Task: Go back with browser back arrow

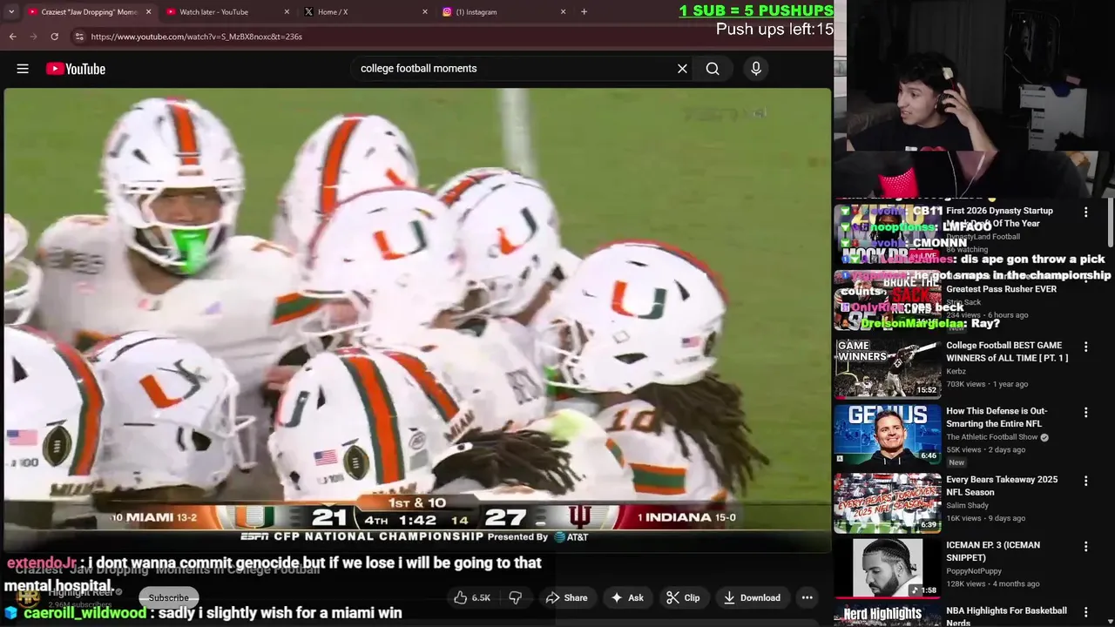Action: [12, 37]
